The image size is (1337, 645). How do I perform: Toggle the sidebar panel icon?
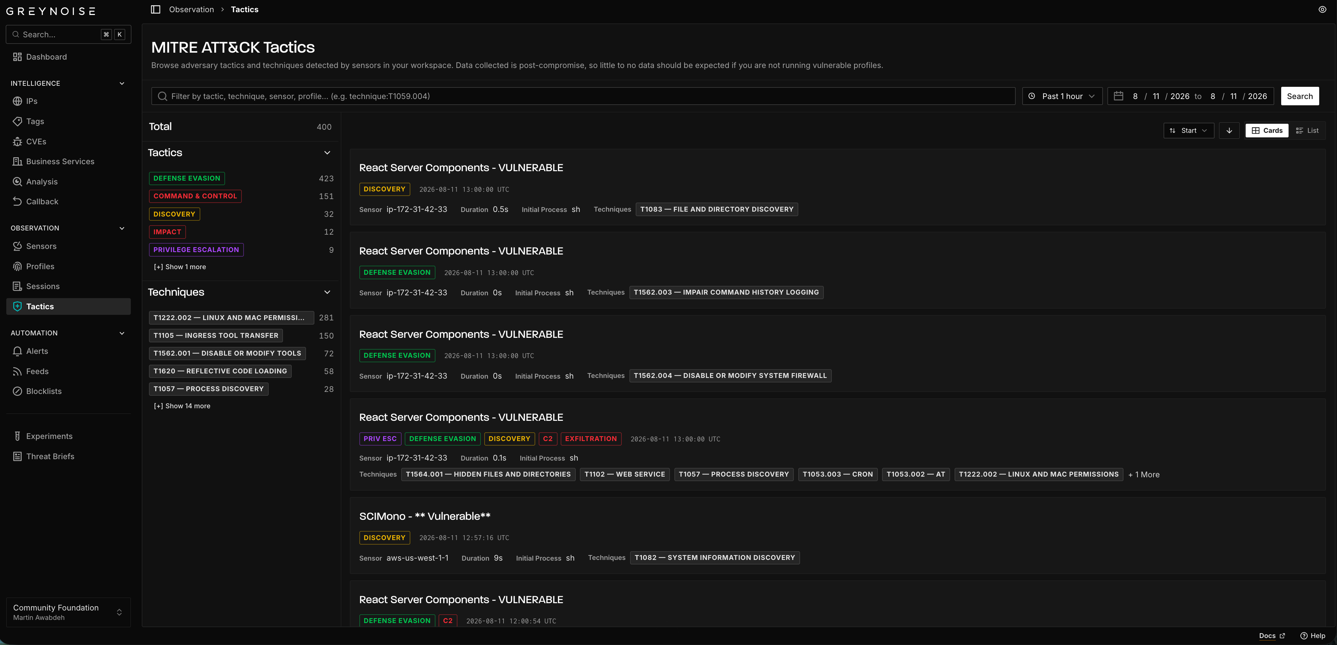pyautogui.click(x=155, y=9)
